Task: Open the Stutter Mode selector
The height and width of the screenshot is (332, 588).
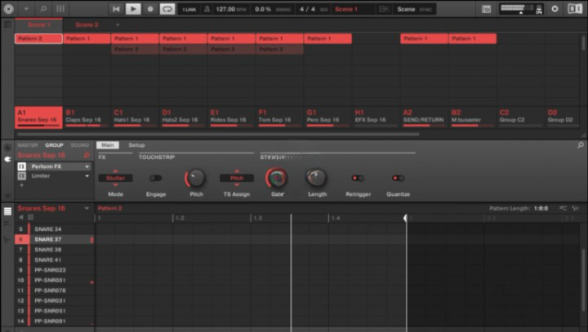Action: [115, 179]
